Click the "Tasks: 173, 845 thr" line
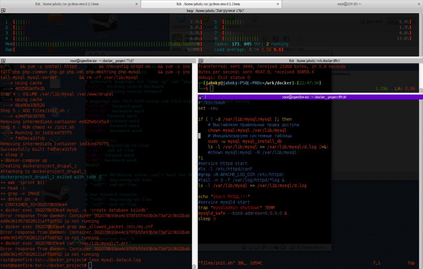This screenshot has width=423, height=269. point(251,44)
